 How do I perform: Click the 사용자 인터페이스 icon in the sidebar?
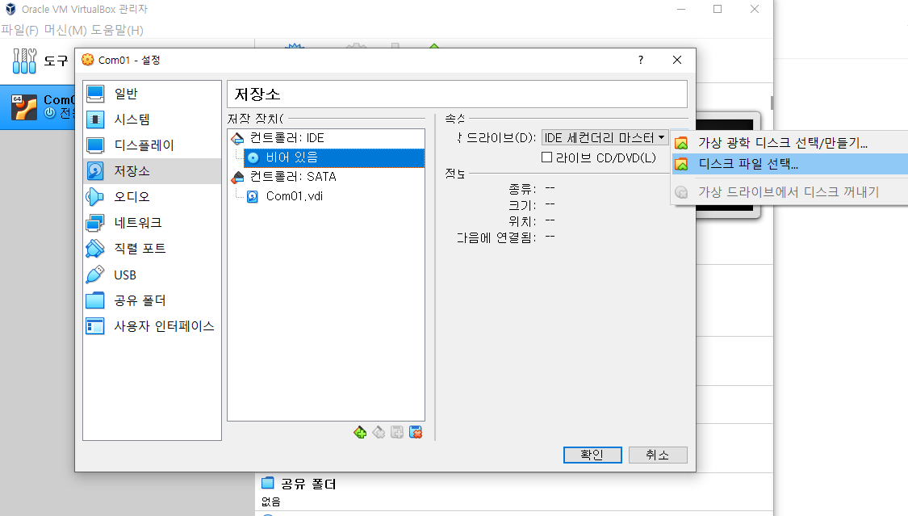pos(95,326)
